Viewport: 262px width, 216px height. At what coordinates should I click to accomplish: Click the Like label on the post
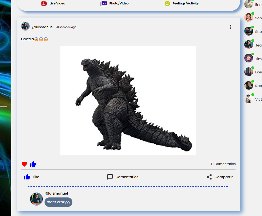tap(36, 177)
